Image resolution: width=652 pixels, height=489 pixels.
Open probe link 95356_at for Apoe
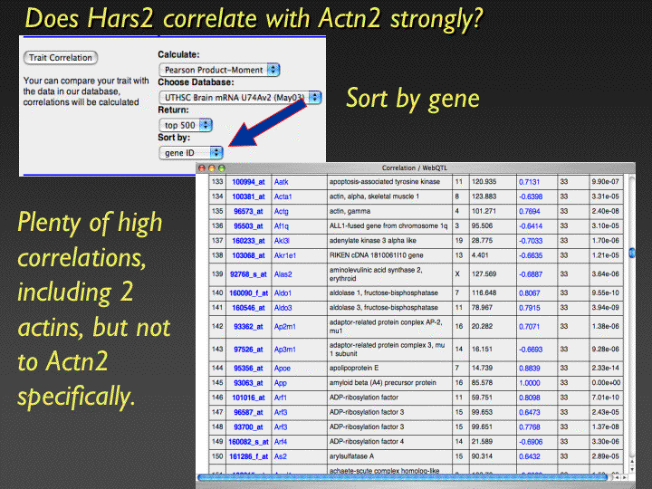tap(249, 369)
